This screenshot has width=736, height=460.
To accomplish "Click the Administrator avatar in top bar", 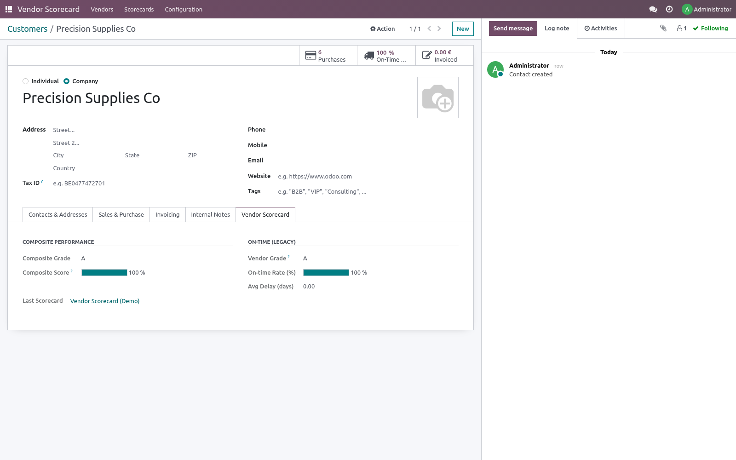I will click(x=687, y=9).
